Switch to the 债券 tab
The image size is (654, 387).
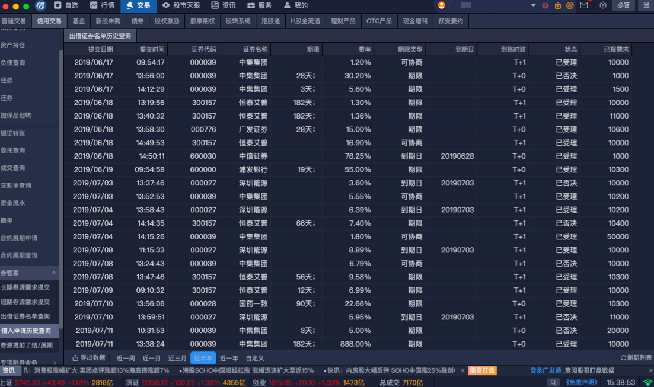tap(137, 21)
